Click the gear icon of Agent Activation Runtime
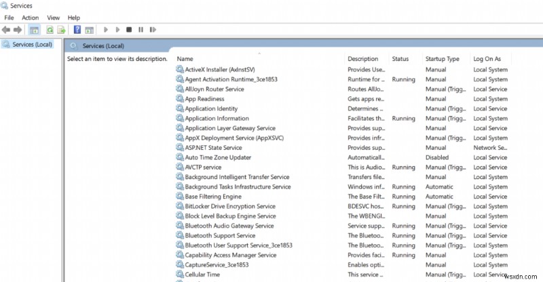543x282 pixels. click(x=180, y=79)
